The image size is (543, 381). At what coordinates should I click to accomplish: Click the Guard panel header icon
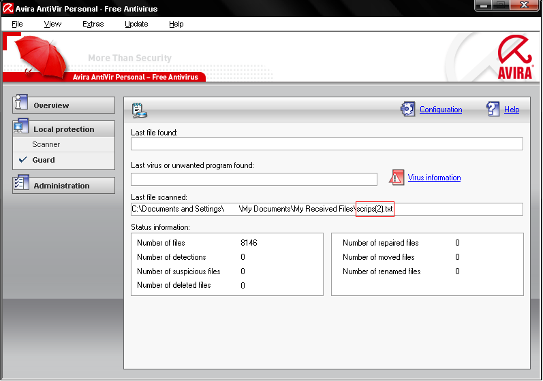[x=139, y=110]
